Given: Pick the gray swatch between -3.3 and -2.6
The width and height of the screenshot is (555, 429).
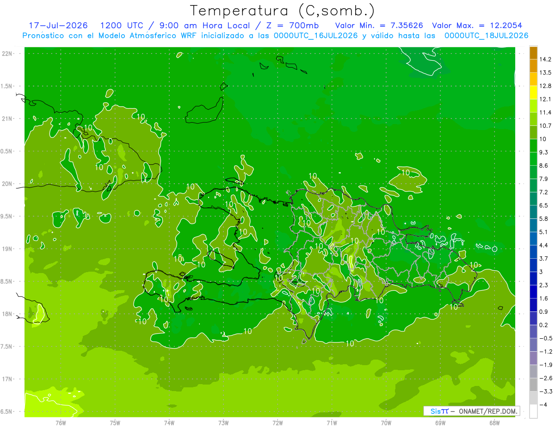Looking at the screenshot, I should 533,385.
